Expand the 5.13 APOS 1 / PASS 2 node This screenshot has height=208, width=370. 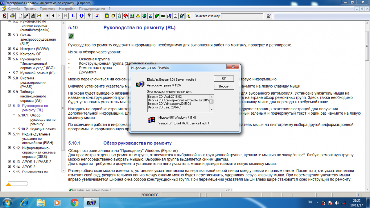pyautogui.click(x=9, y=161)
